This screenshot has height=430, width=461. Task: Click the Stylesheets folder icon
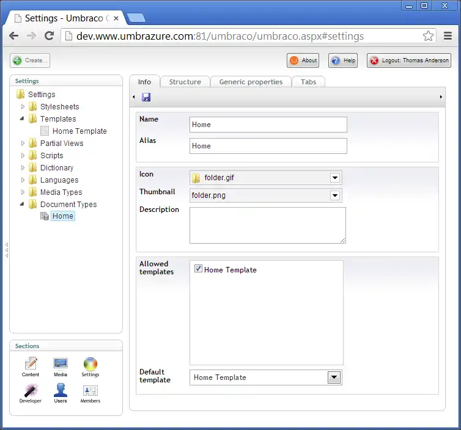(32, 106)
